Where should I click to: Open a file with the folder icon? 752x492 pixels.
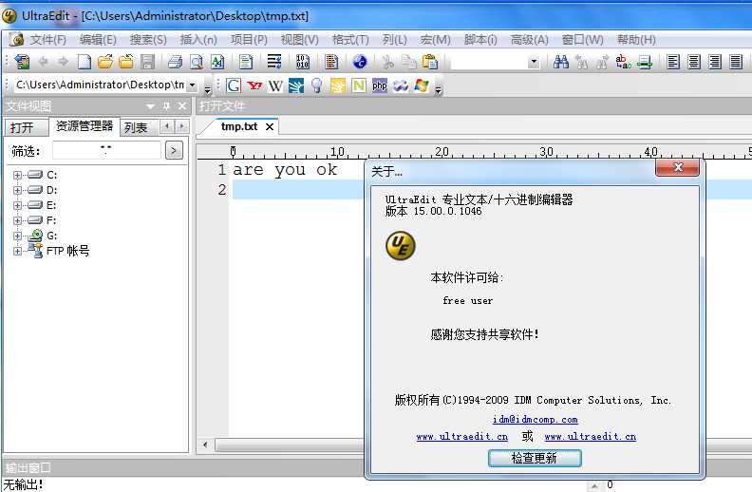pos(105,62)
